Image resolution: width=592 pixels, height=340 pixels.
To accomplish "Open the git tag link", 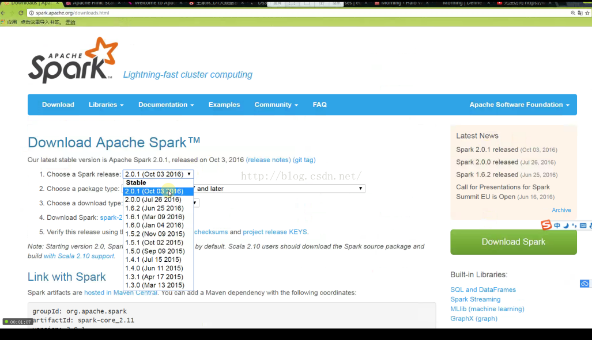I will click(x=304, y=160).
